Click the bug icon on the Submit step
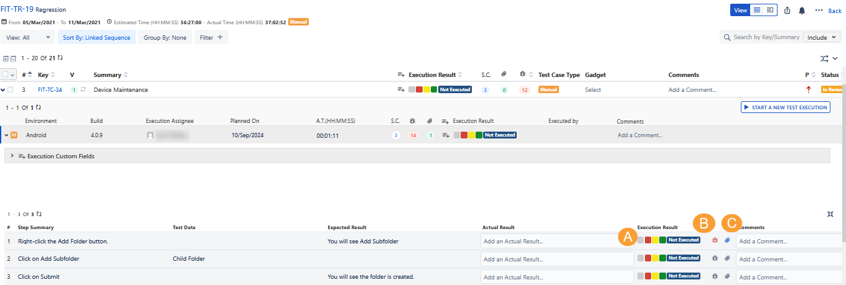 click(715, 276)
